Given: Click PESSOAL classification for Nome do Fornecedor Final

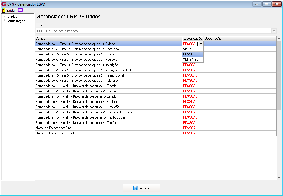Looking at the screenshot, I should pos(193,128).
